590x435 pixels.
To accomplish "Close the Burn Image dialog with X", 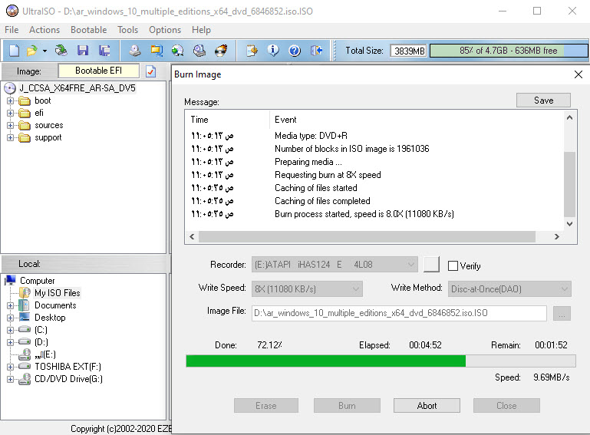I will [578, 74].
